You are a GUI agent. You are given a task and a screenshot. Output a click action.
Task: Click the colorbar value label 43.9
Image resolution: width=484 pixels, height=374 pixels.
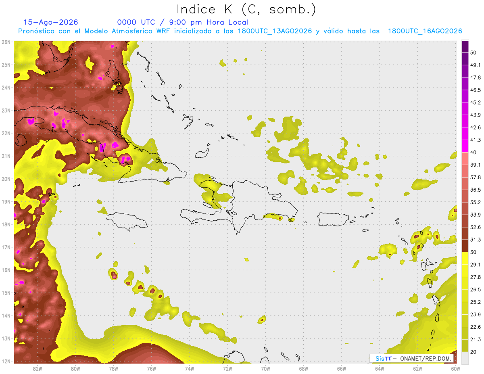coord(475,115)
